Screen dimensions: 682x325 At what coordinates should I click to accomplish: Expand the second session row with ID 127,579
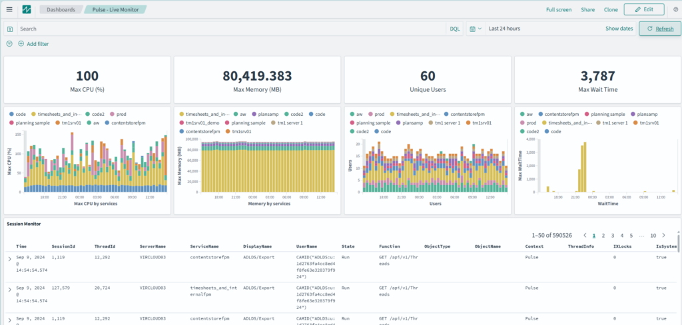tap(9, 288)
